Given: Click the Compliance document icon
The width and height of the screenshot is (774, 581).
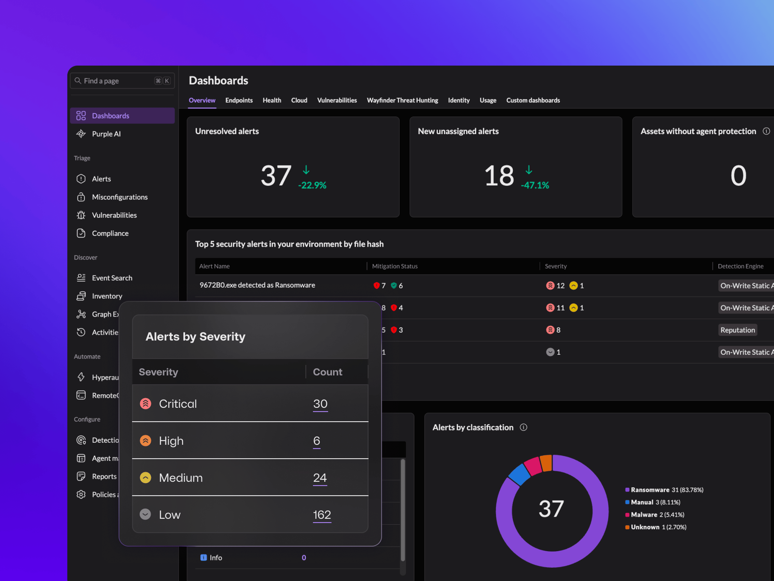Looking at the screenshot, I should coord(81,233).
